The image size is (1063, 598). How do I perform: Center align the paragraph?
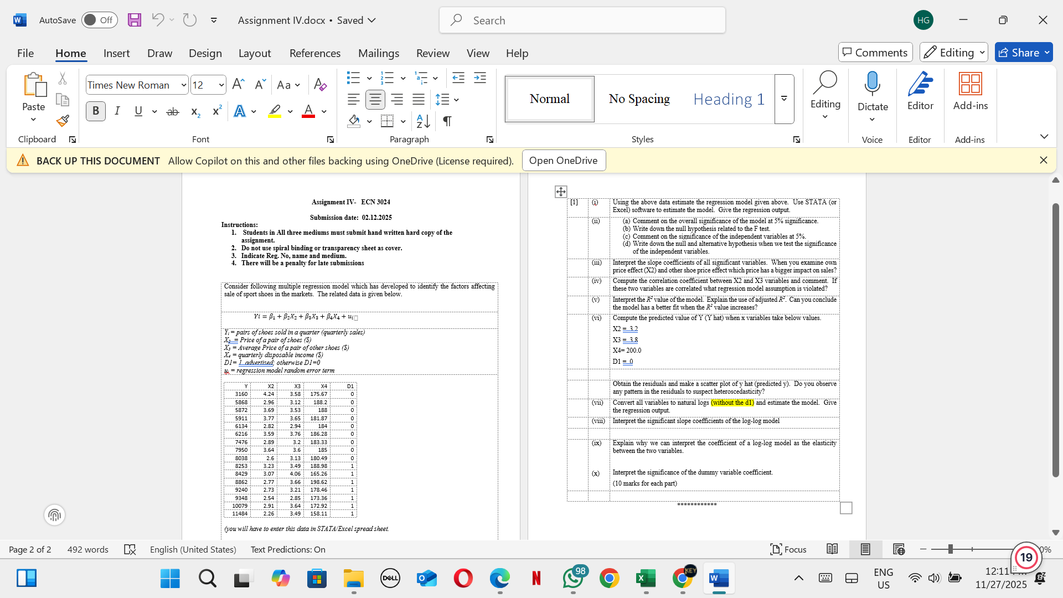tap(375, 100)
